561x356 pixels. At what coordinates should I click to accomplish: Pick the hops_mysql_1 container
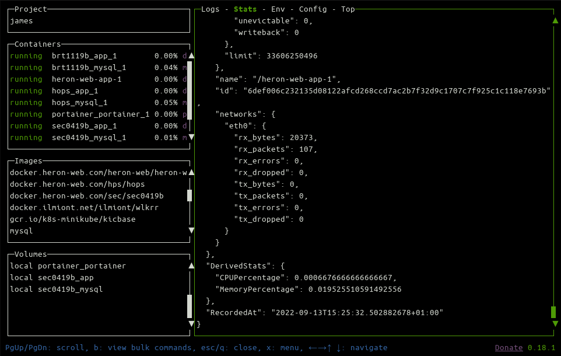[99, 103]
